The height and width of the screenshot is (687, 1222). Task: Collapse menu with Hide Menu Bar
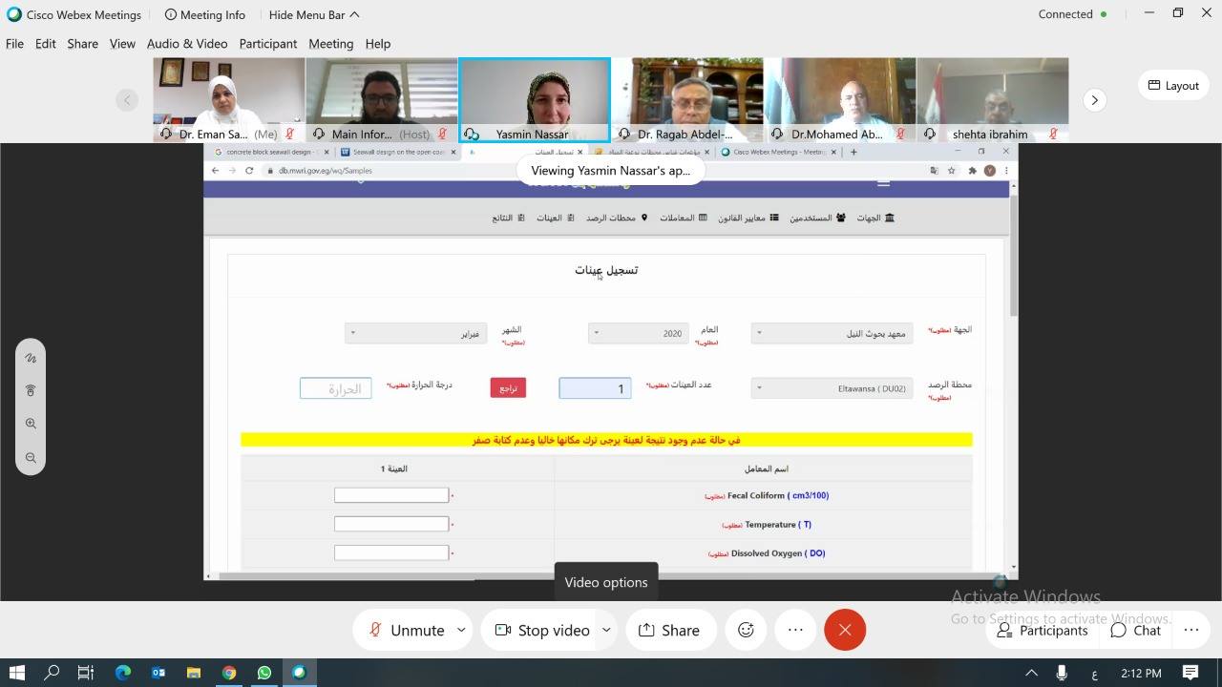[314, 14]
